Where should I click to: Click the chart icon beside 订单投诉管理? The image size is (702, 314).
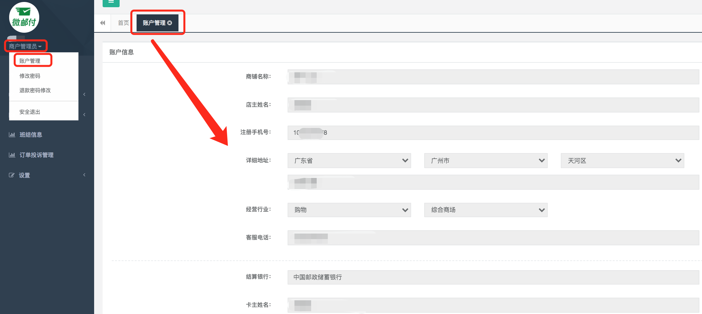coord(12,155)
